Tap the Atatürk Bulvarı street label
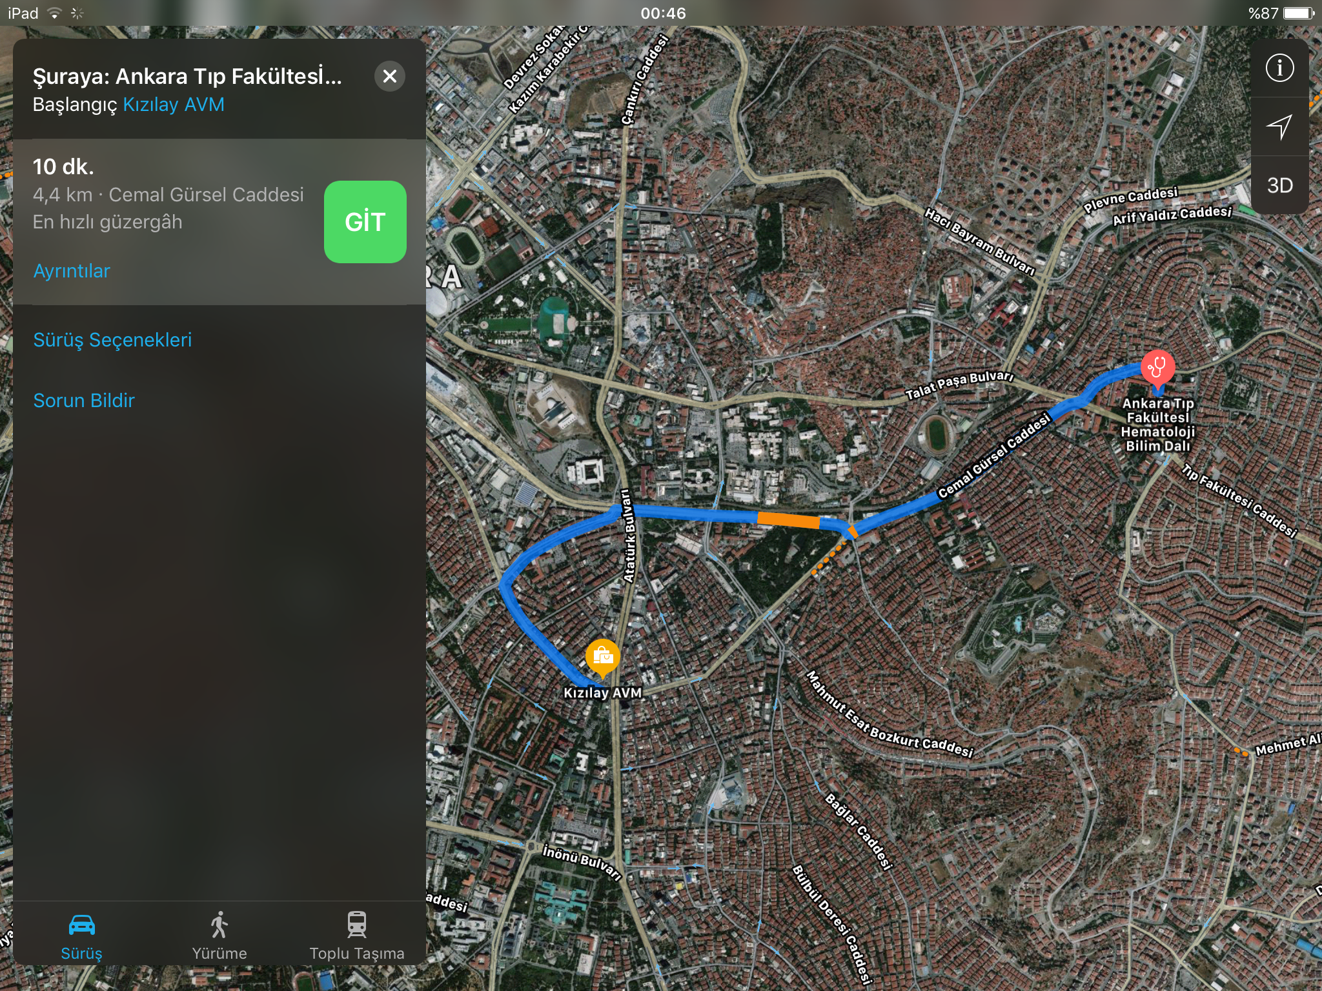This screenshot has height=991, width=1322. point(627,536)
